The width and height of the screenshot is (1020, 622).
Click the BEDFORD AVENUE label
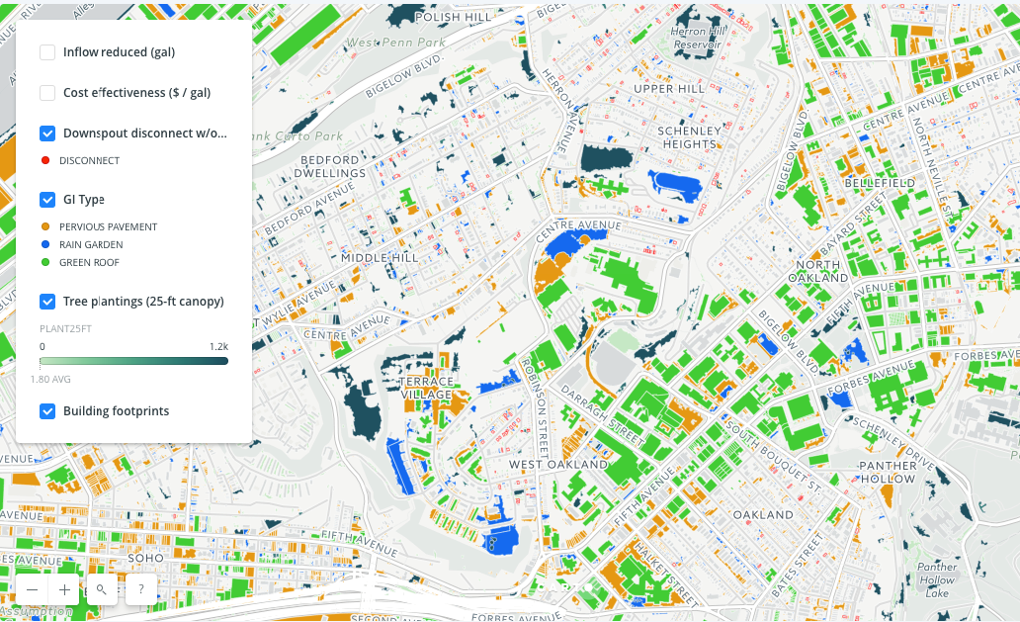coord(309,208)
